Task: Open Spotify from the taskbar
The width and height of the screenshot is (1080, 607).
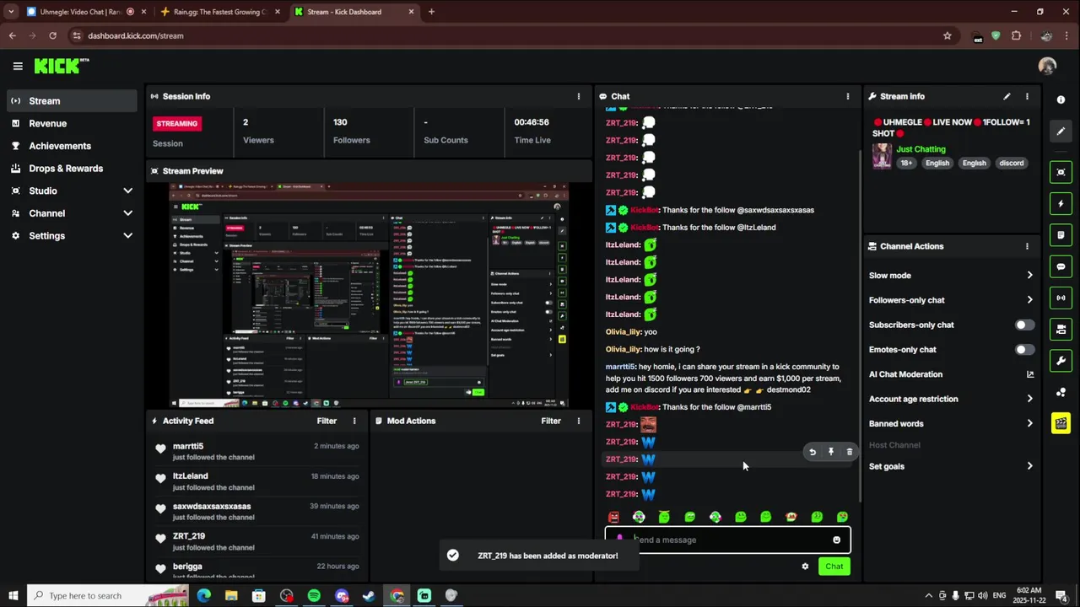Action: click(314, 596)
